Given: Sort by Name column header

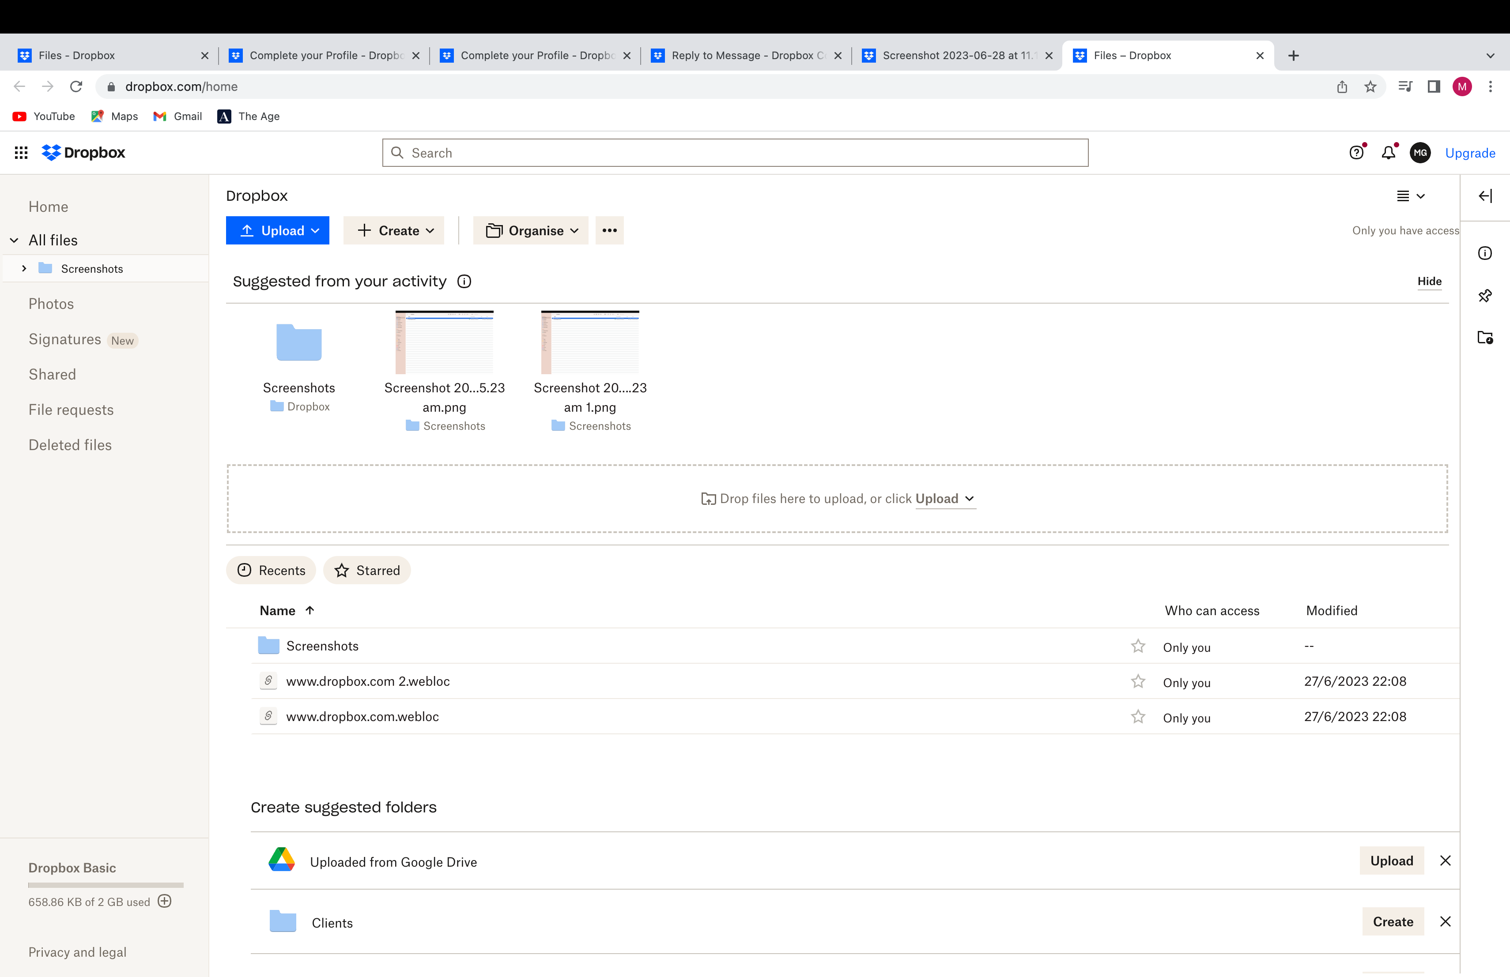Looking at the screenshot, I should click(x=286, y=611).
